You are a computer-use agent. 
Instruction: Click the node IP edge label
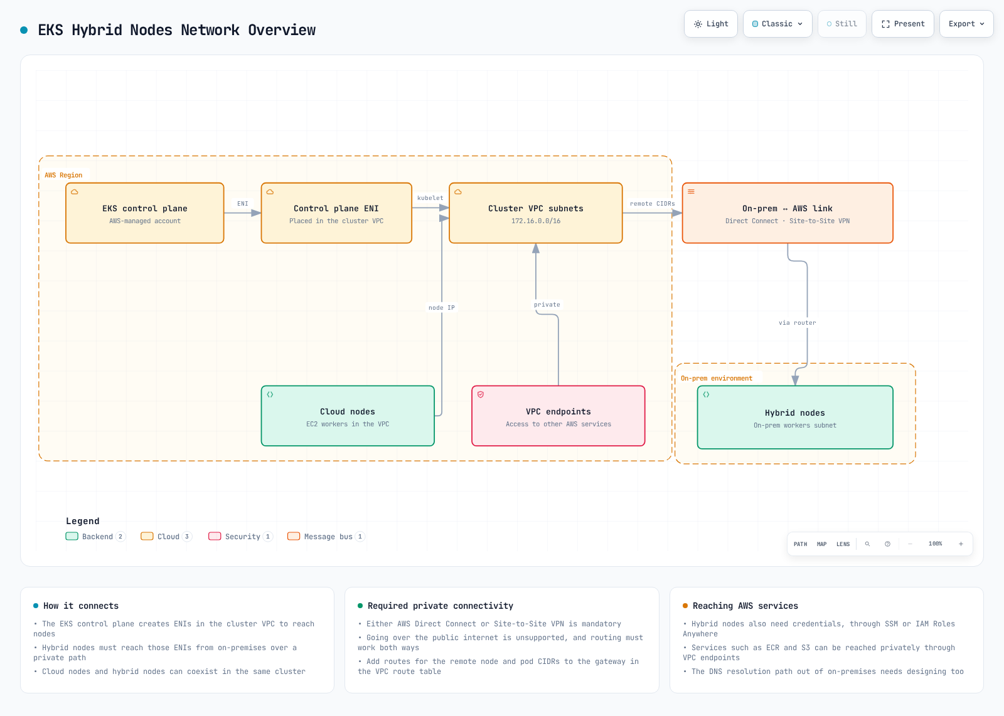click(442, 308)
